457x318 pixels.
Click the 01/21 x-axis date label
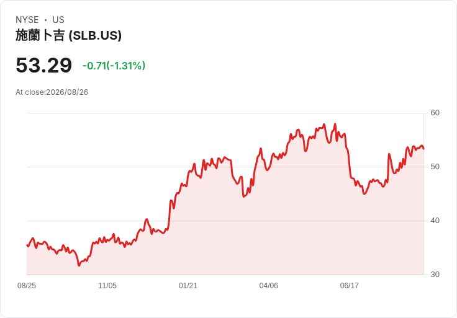coord(188,286)
